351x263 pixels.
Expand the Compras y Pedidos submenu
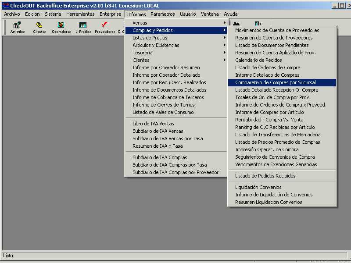coord(176,30)
